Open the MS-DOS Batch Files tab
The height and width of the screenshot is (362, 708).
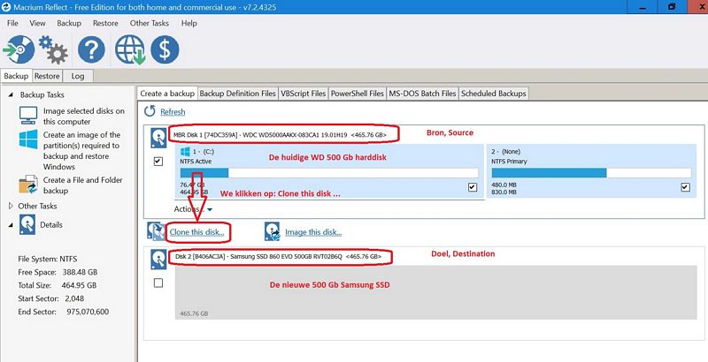422,94
